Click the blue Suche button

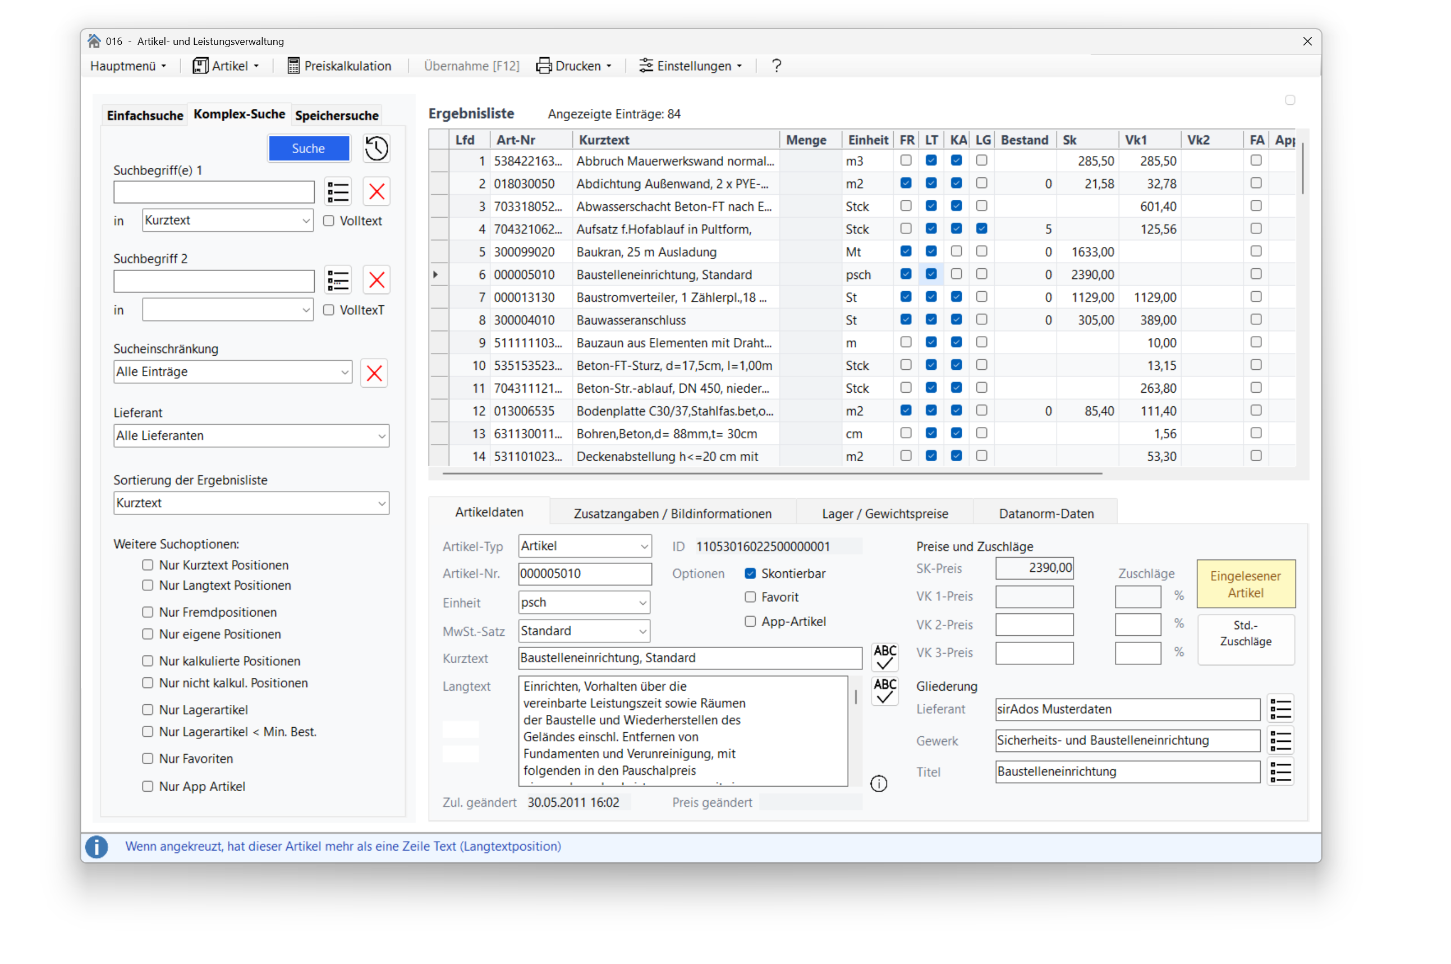309,148
